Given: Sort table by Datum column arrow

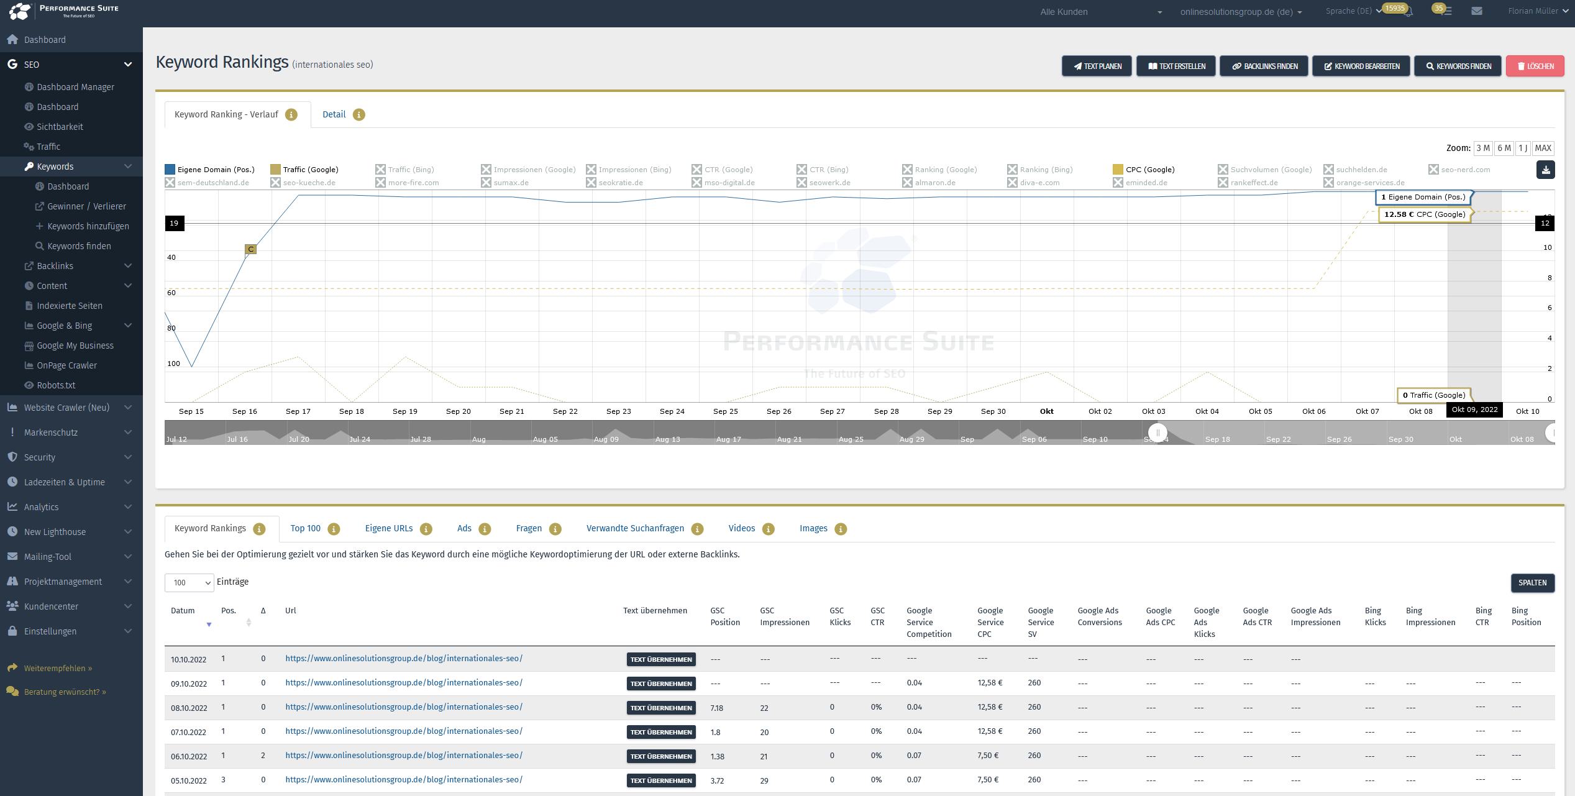Looking at the screenshot, I should pos(209,624).
